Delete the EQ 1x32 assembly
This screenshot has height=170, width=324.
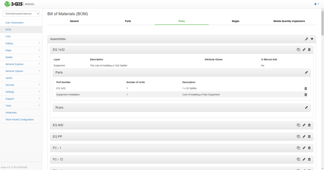tap(309, 50)
